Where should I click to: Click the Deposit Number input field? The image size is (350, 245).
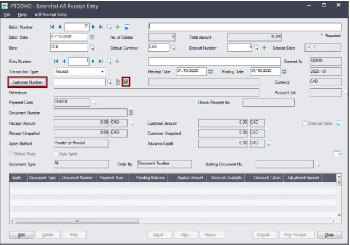pyautogui.click(x=240, y=47)
